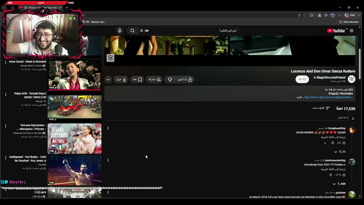Open more actions menu beside download button
The image size is (364, 205).
click(108, 79)
